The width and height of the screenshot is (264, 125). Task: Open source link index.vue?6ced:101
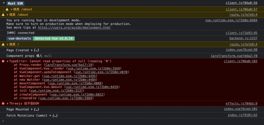pyautogui.click(x=241, y=109)
